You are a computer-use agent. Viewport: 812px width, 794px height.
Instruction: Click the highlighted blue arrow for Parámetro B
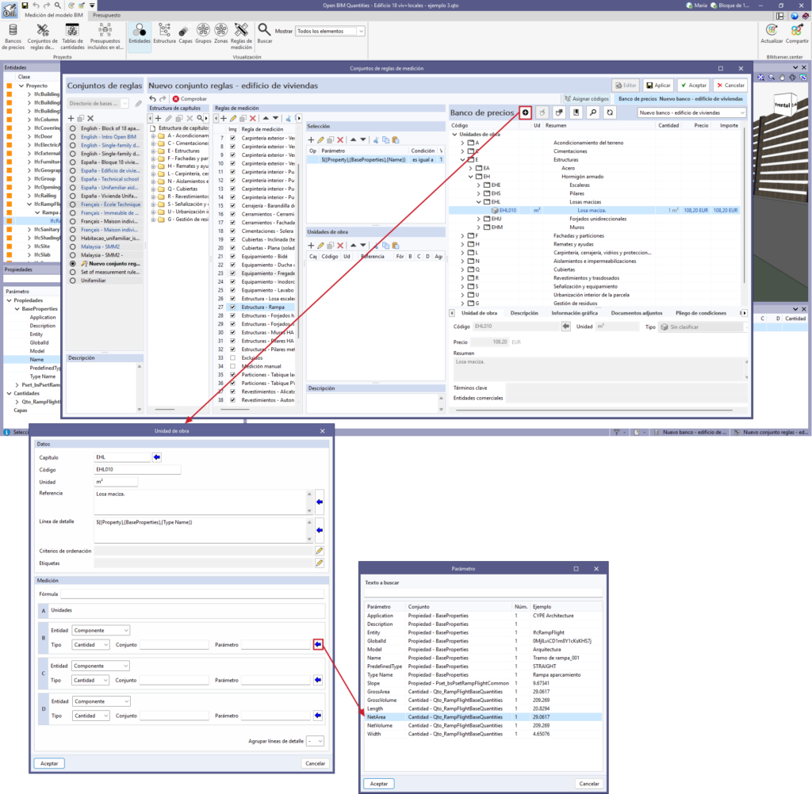(318, 644)
